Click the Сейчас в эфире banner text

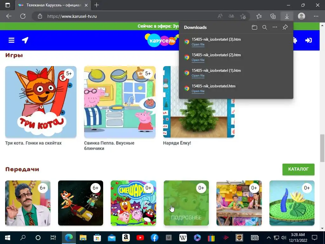(x=158, y=26)
